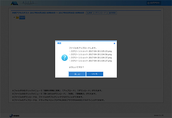This screenshot has height=118, width=172.
Task: Click the よろしいですか？ prompt text
Action: (77, 67)
